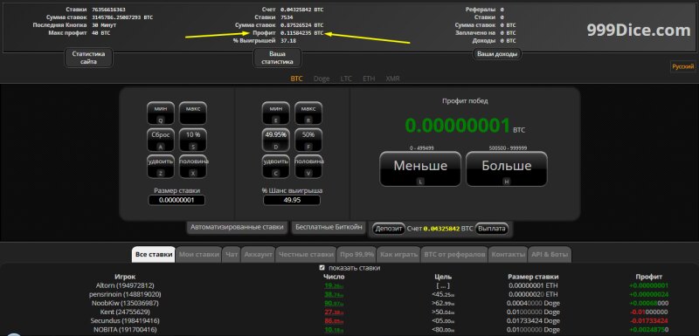Click the 10 % bet button
Image resolution: width=699 pixels, height=336 pixels.
tap(192, 140)
